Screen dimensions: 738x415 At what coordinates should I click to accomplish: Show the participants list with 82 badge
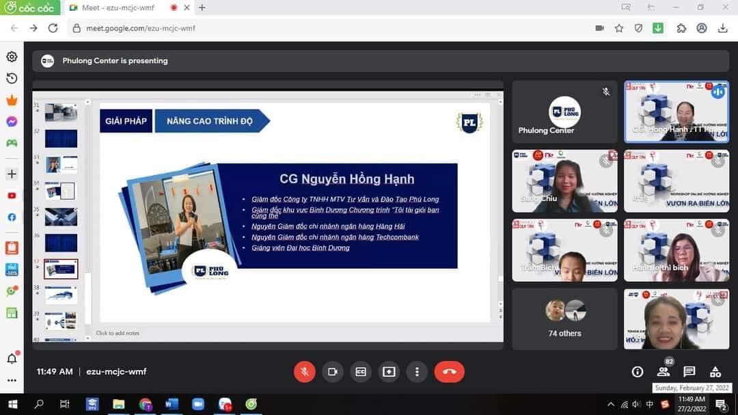click(664, 372)
